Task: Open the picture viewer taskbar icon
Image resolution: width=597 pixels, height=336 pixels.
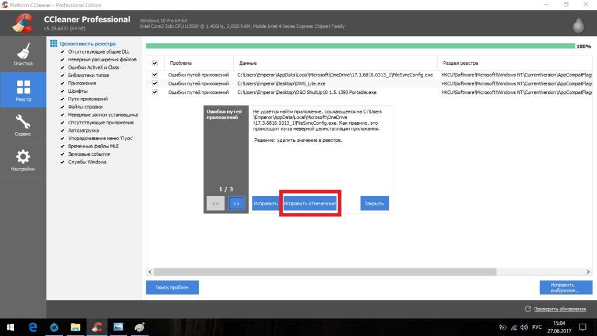Action: coord(118,327)
